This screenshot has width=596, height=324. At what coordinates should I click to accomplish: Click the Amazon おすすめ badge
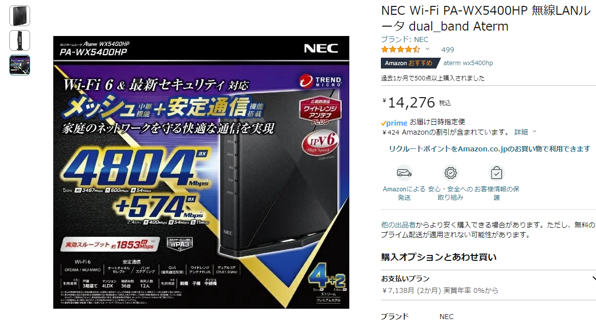[409, 63]
